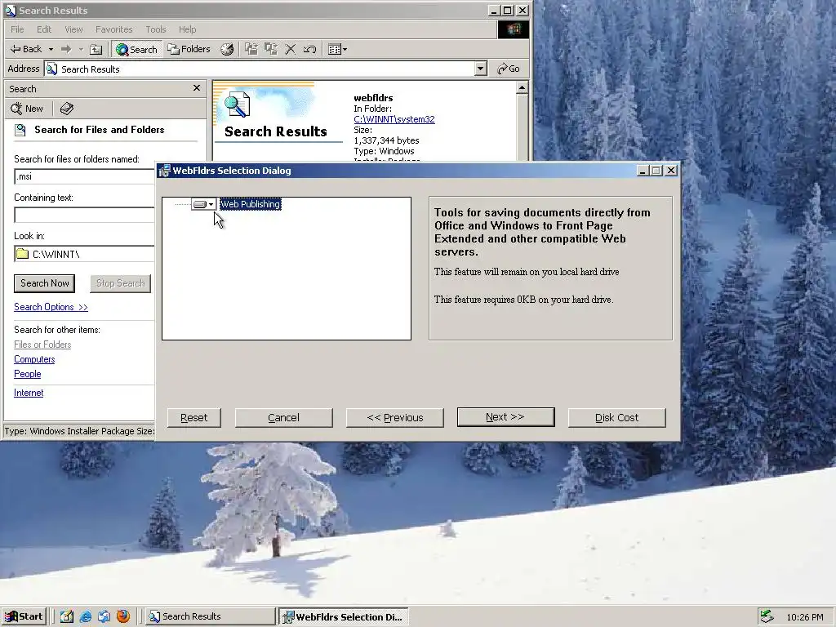Screen dimensions: 836x627
Task: Open the Back history dropdown arrow
Action: pyautogui.click(x=51, y=50)
